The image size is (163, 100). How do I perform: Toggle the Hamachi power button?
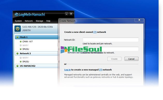click(x=18, y=29)
